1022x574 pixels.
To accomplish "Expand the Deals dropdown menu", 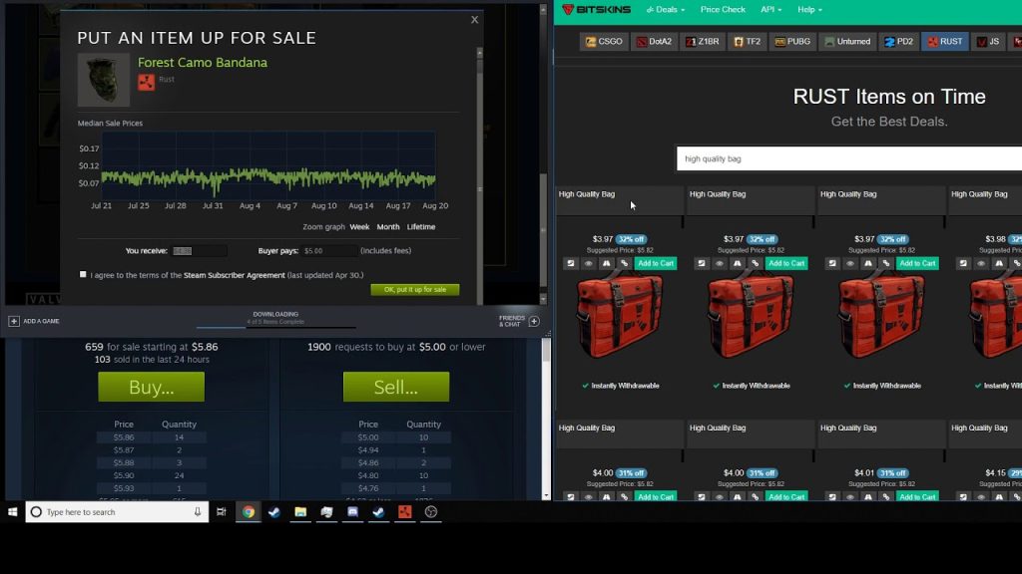I will (666, 10).
